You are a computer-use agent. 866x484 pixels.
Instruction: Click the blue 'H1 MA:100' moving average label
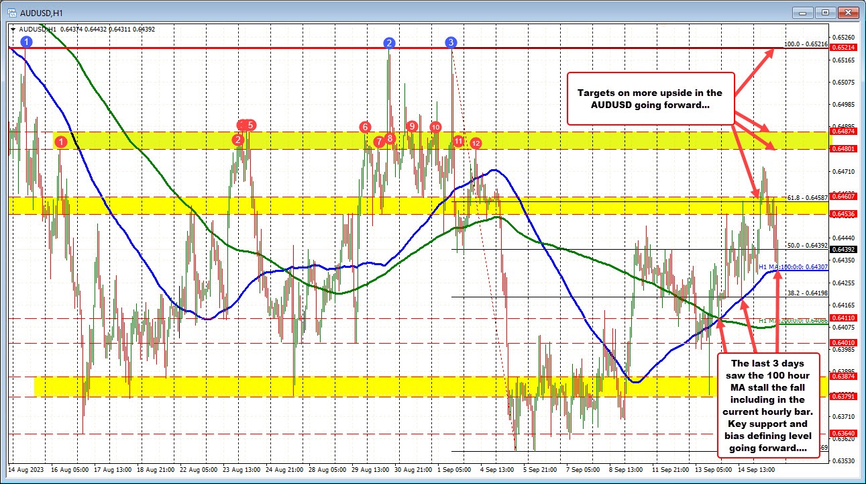click(792, 267)
